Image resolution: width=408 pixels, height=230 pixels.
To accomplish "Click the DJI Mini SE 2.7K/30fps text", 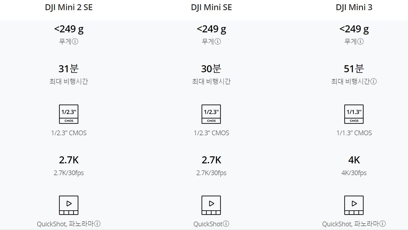I will coord(211,173).
